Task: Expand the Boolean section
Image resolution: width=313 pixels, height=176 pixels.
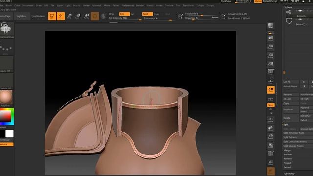Action: click(288, 154)
